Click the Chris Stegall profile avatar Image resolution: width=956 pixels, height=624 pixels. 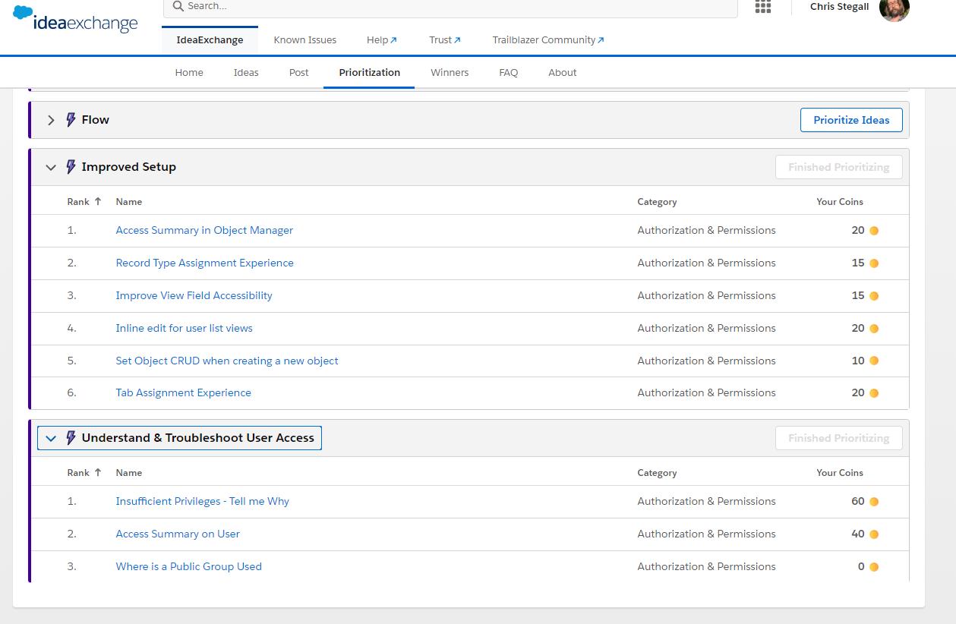click(894, 9)
